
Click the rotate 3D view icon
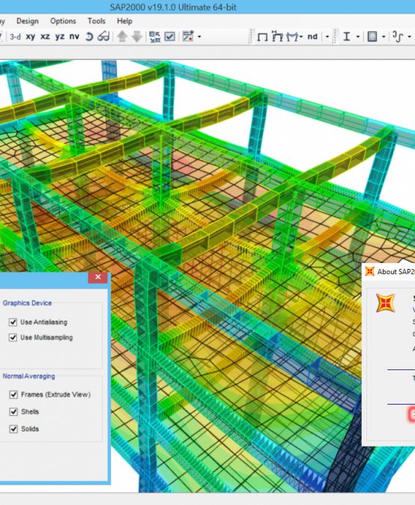(x=89, y=37)
